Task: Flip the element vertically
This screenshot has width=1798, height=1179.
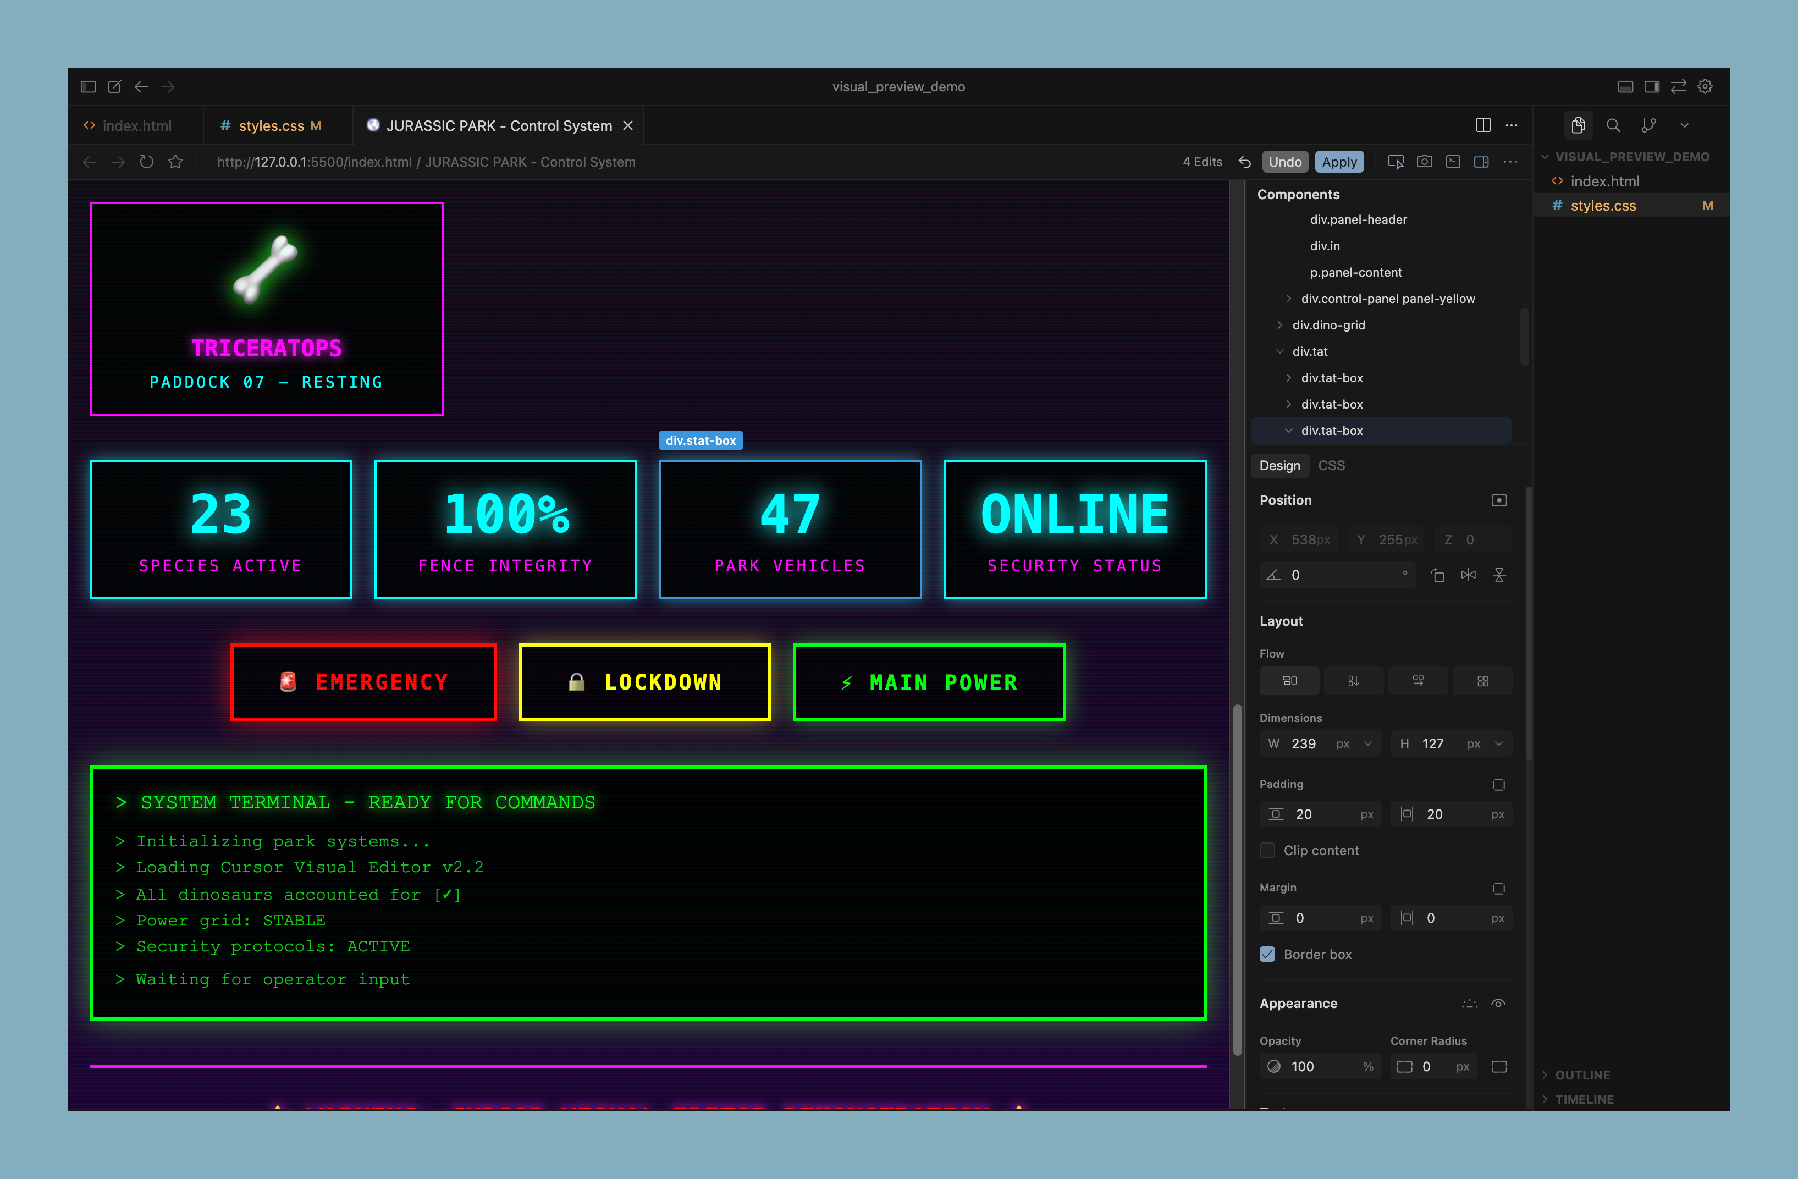Action: (x=1499, y=575)
